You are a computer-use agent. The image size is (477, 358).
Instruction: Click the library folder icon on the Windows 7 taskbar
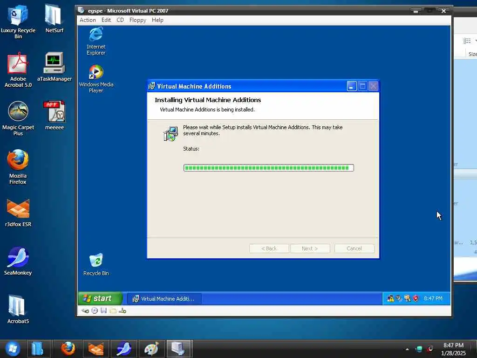(x=38, y=349)
